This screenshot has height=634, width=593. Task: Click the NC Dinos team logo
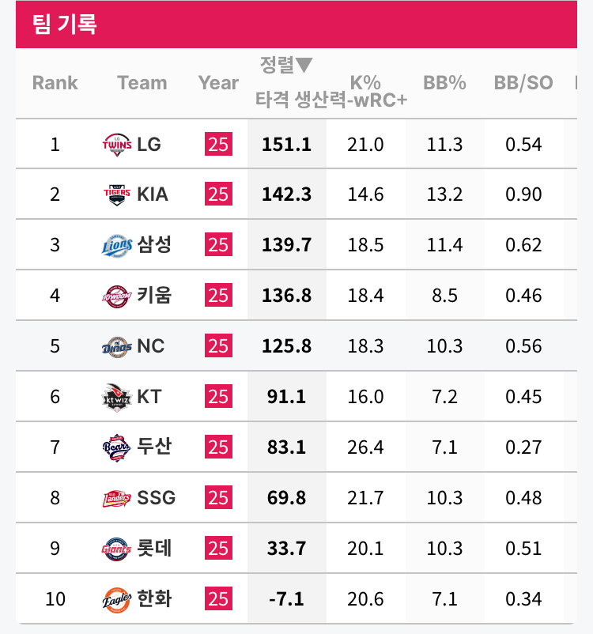(117, 346)
